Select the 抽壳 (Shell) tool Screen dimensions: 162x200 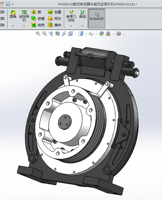[x=38, y=25]
